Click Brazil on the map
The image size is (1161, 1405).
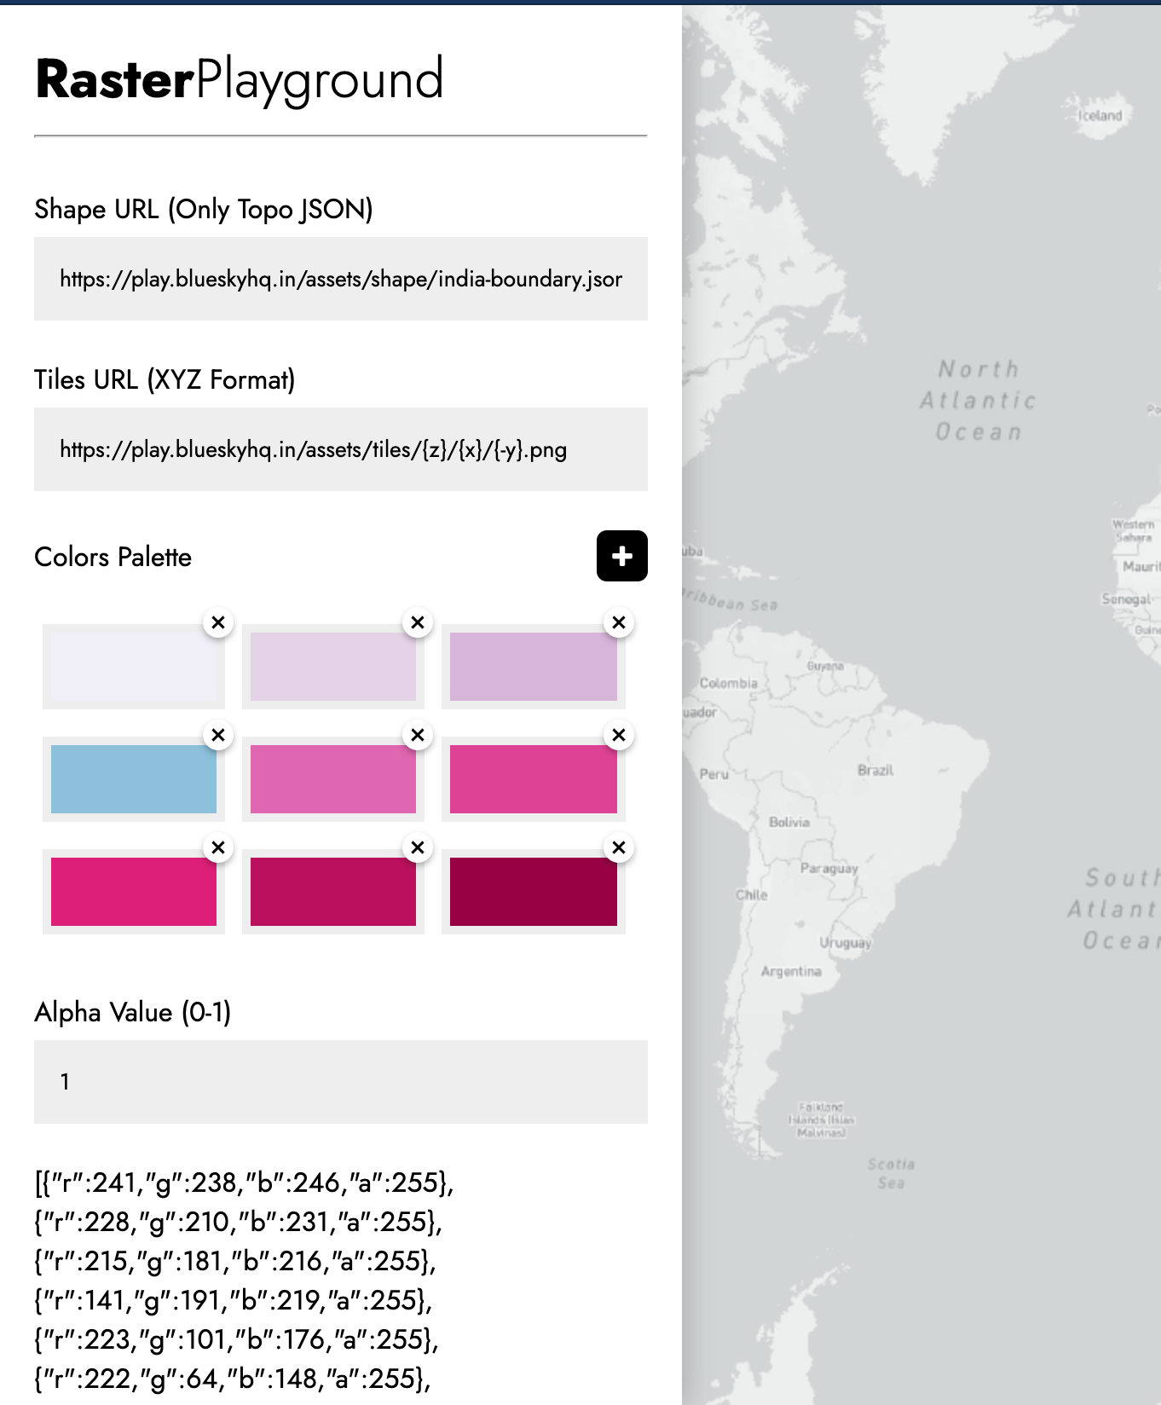[x=875, y=770]
